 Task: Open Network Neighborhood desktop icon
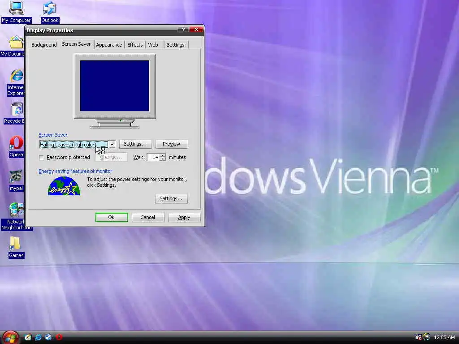pos(17,216)
